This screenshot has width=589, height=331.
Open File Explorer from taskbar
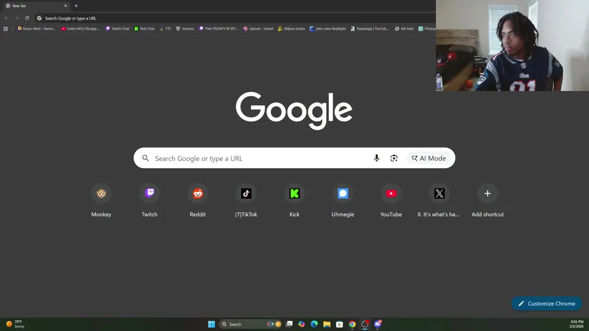click(x=327, y=324)
